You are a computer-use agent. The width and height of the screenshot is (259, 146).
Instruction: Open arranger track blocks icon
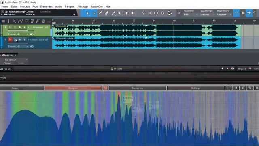32,21
